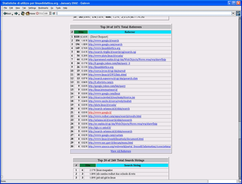Open the File menu
242x184 pixels.
click(x=5, y=8)
